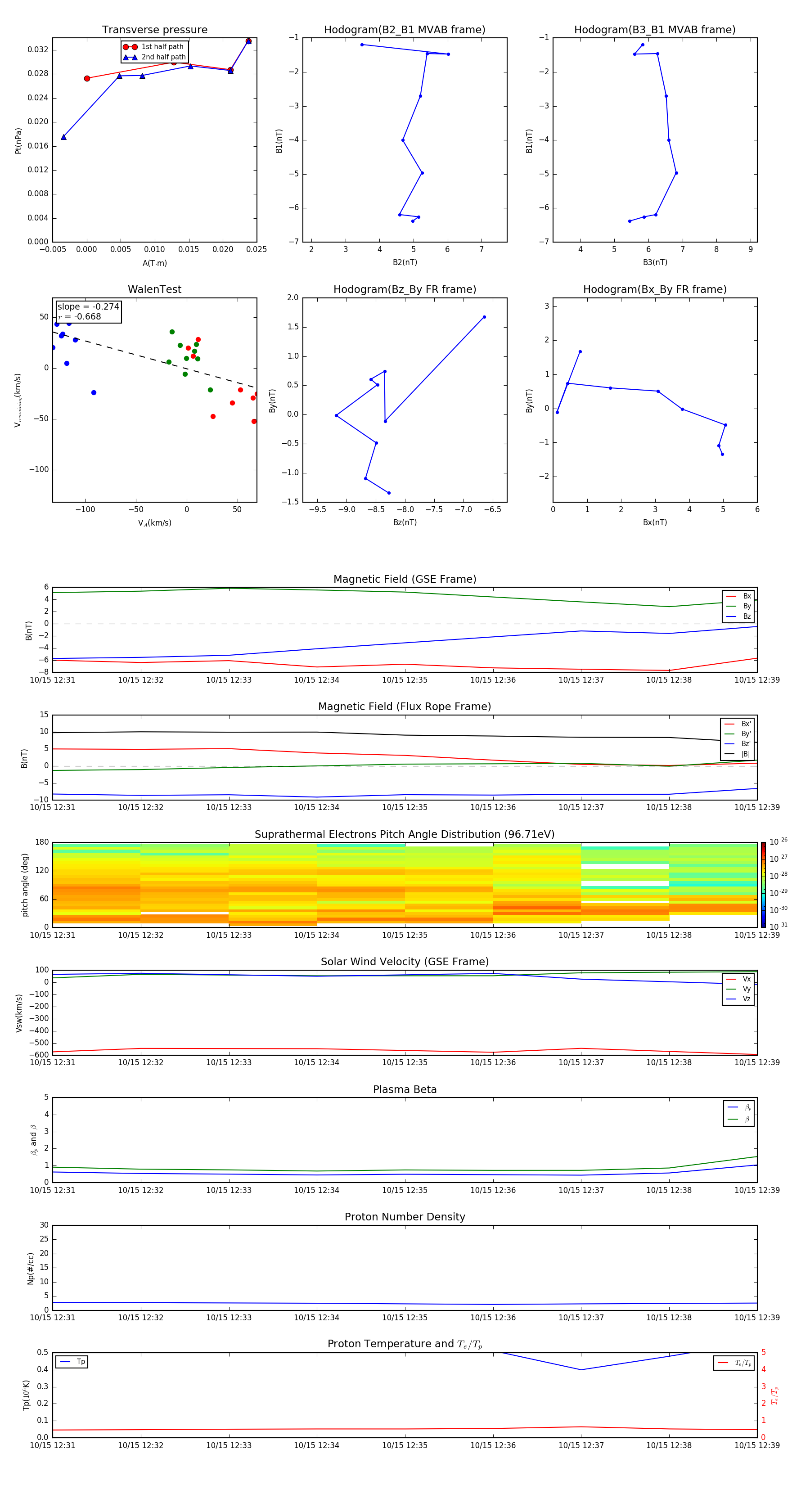Select the βp entry in the Plasma Beta legend
Screen dimensions: 810x1485
point(739,1107)
